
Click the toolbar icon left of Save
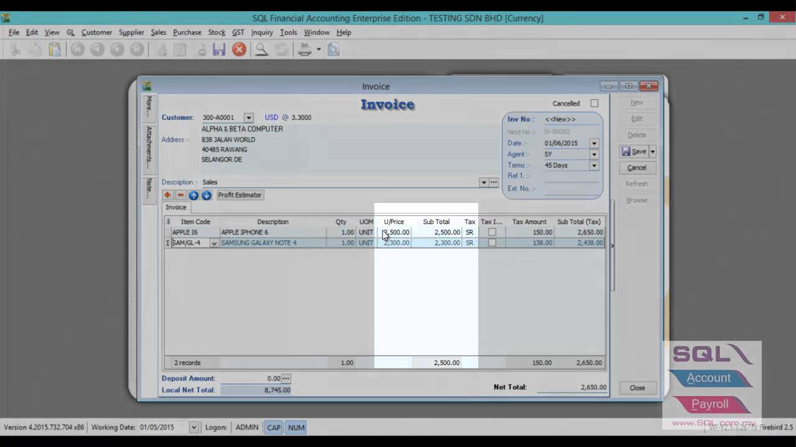(x=201, y=50)
